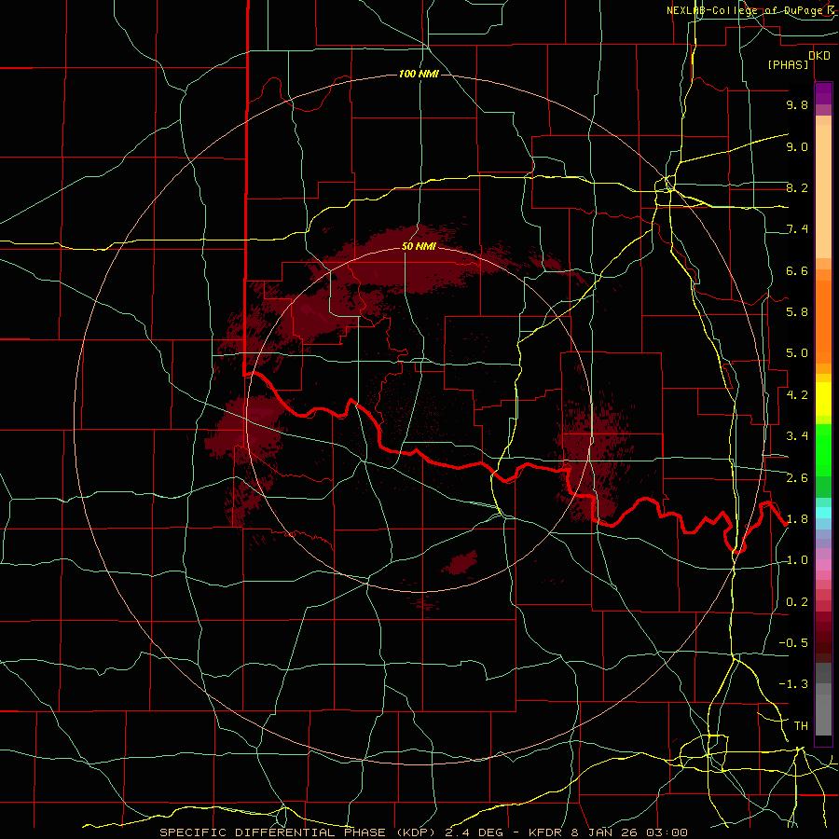Click the purple top segment of color bar
The image size is (839, 839).
point(823,93)
